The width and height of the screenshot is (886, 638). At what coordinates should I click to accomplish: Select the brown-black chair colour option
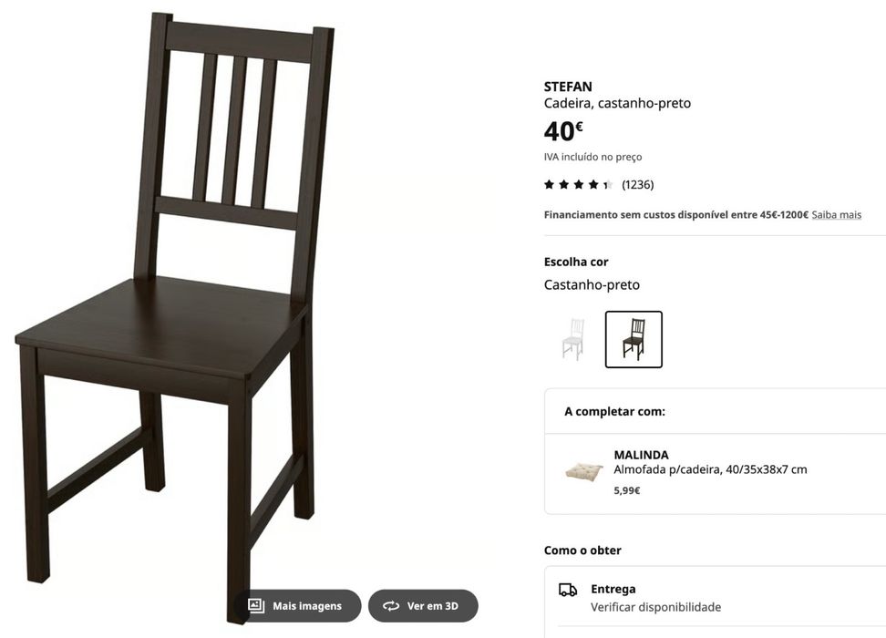(634, 339)
